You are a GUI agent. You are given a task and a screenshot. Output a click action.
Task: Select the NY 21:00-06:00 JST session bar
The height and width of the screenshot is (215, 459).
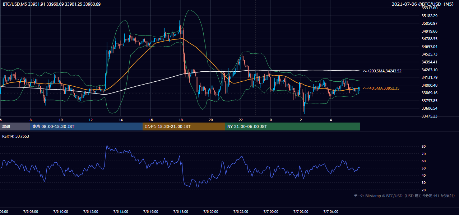(293, 126)
